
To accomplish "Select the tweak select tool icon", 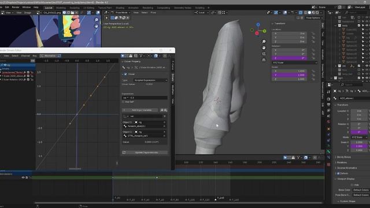I will coord(106,18).
